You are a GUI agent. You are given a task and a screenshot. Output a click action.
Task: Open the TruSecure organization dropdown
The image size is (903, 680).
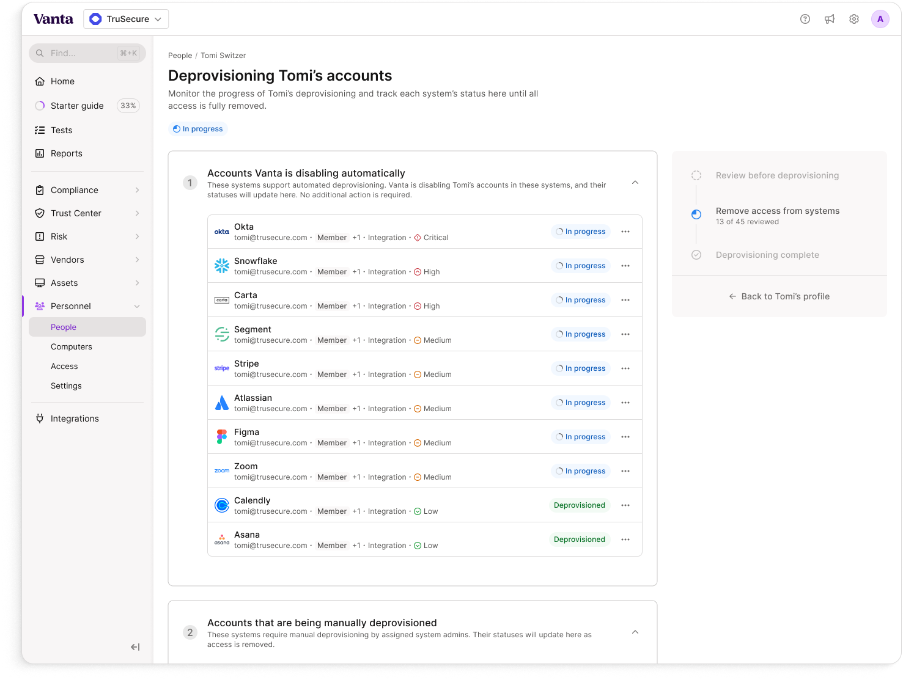126,19
